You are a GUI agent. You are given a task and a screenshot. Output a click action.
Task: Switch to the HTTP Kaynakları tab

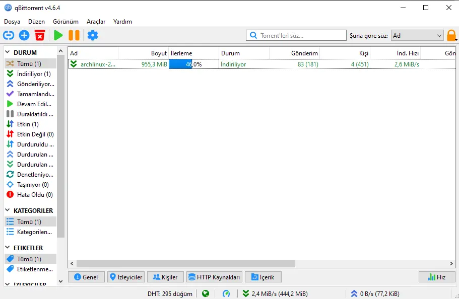tap(214, 277)
